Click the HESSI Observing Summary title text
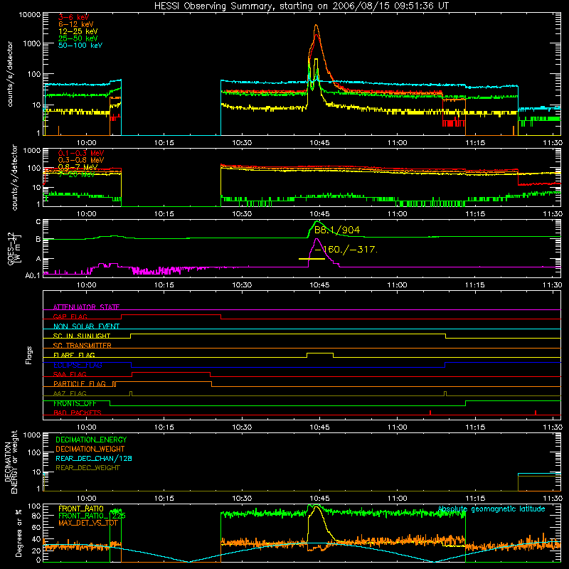 302,6
